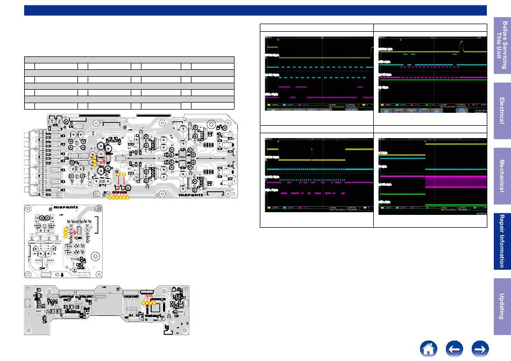Open the Before Servicing This Unit tab
Screen dimensions: 511x361
[x=502, y=46]
